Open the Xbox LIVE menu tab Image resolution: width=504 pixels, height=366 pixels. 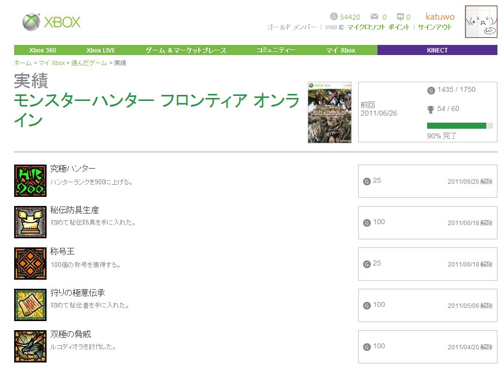coord(101,50)
